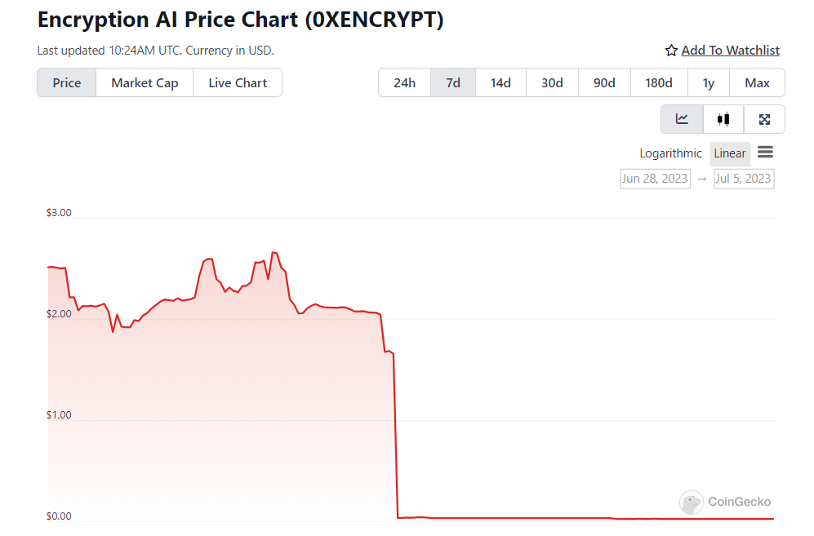
Task: Click the Add To Watchlist link
Action: click(x=730, y=51)
